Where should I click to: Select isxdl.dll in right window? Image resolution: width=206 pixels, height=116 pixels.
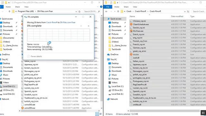136,58
